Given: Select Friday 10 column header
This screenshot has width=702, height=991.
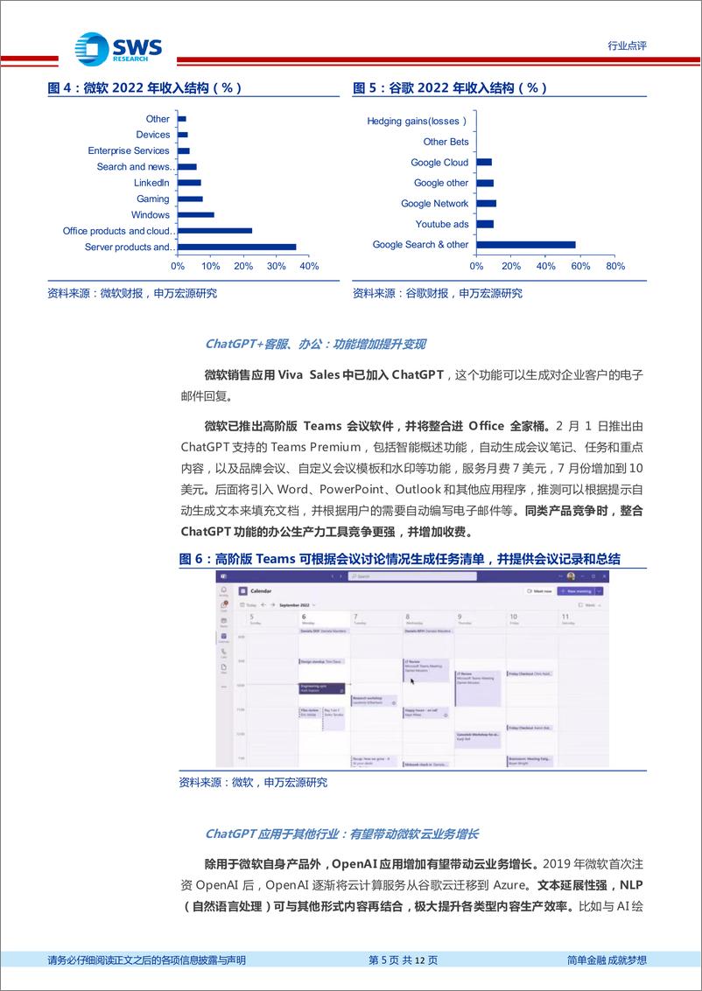Looking at the screenshot, I should tap(532, 618).
